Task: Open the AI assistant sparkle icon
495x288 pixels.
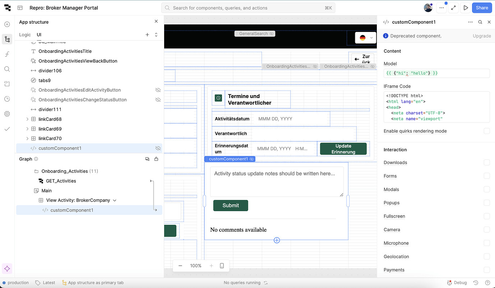Action: [x=7, y=269]
